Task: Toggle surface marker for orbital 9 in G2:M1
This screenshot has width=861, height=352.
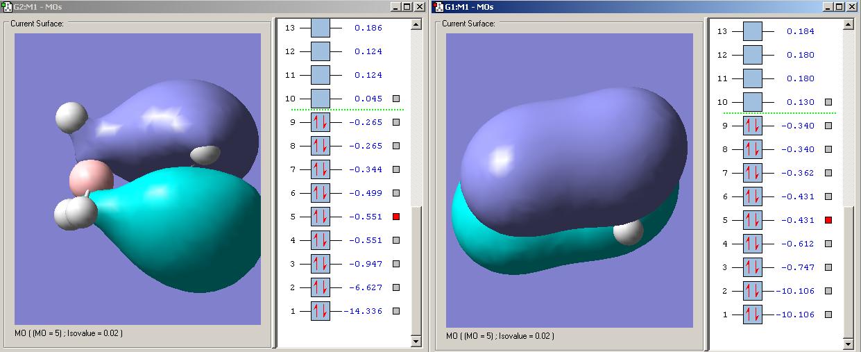Action: coord(396,122)
